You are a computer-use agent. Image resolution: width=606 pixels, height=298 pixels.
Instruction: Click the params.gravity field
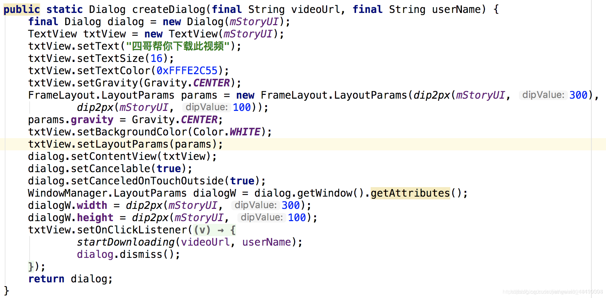pyautogui.click(x=92, y=119)
